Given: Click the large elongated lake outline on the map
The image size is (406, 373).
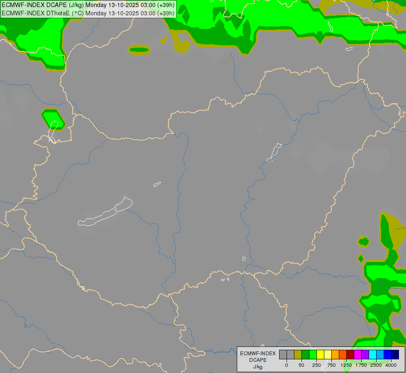Looking at the screenshot, I should pyautogui.click(x=105, y=212).
